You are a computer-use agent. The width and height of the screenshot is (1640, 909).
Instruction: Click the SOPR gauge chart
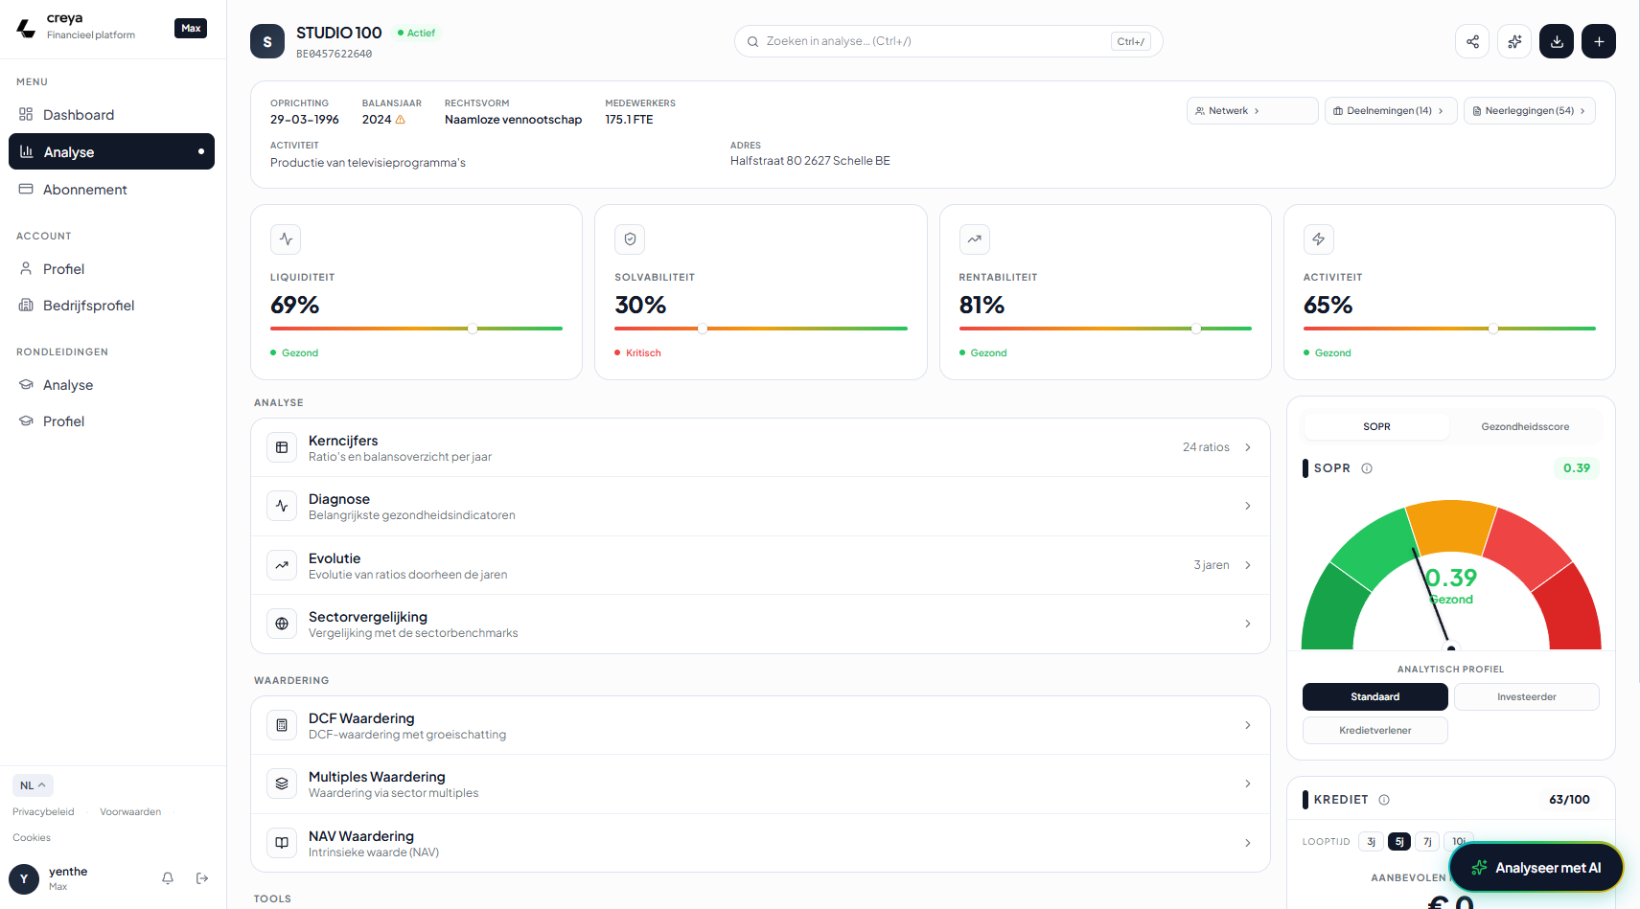click(1451, 575)
